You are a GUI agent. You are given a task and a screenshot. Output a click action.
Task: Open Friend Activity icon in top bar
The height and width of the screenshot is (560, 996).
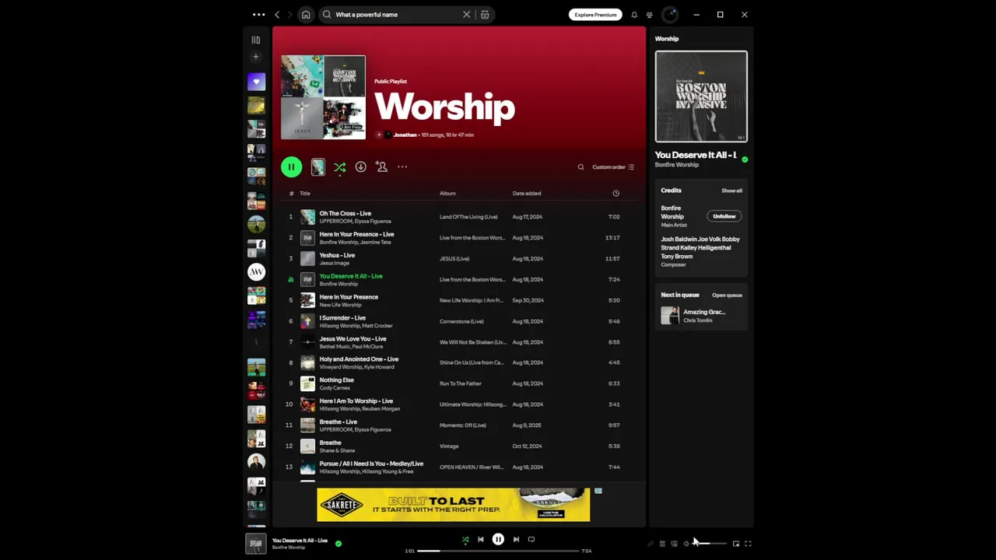pos(650,15)
